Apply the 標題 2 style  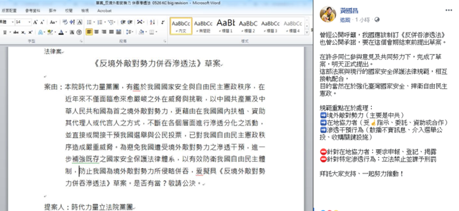pyautogui.click(x=248, y=26)
